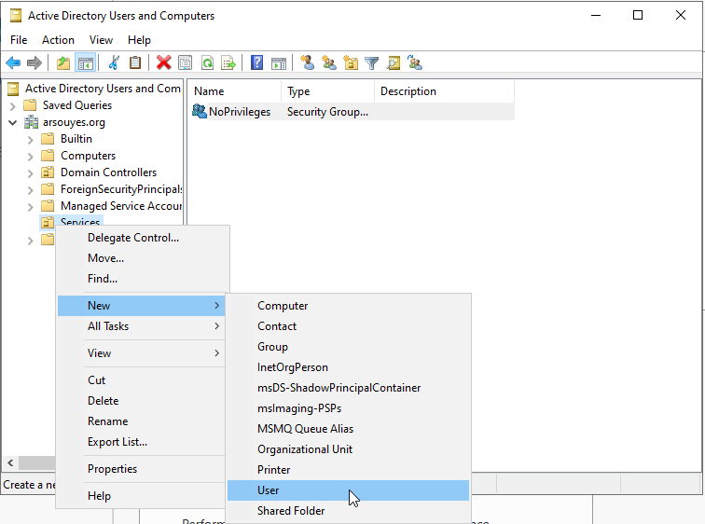705x524 pixels.
Task: Select MSMQ Queue Alias in New submenu
Action: click(x=348, y=429)
